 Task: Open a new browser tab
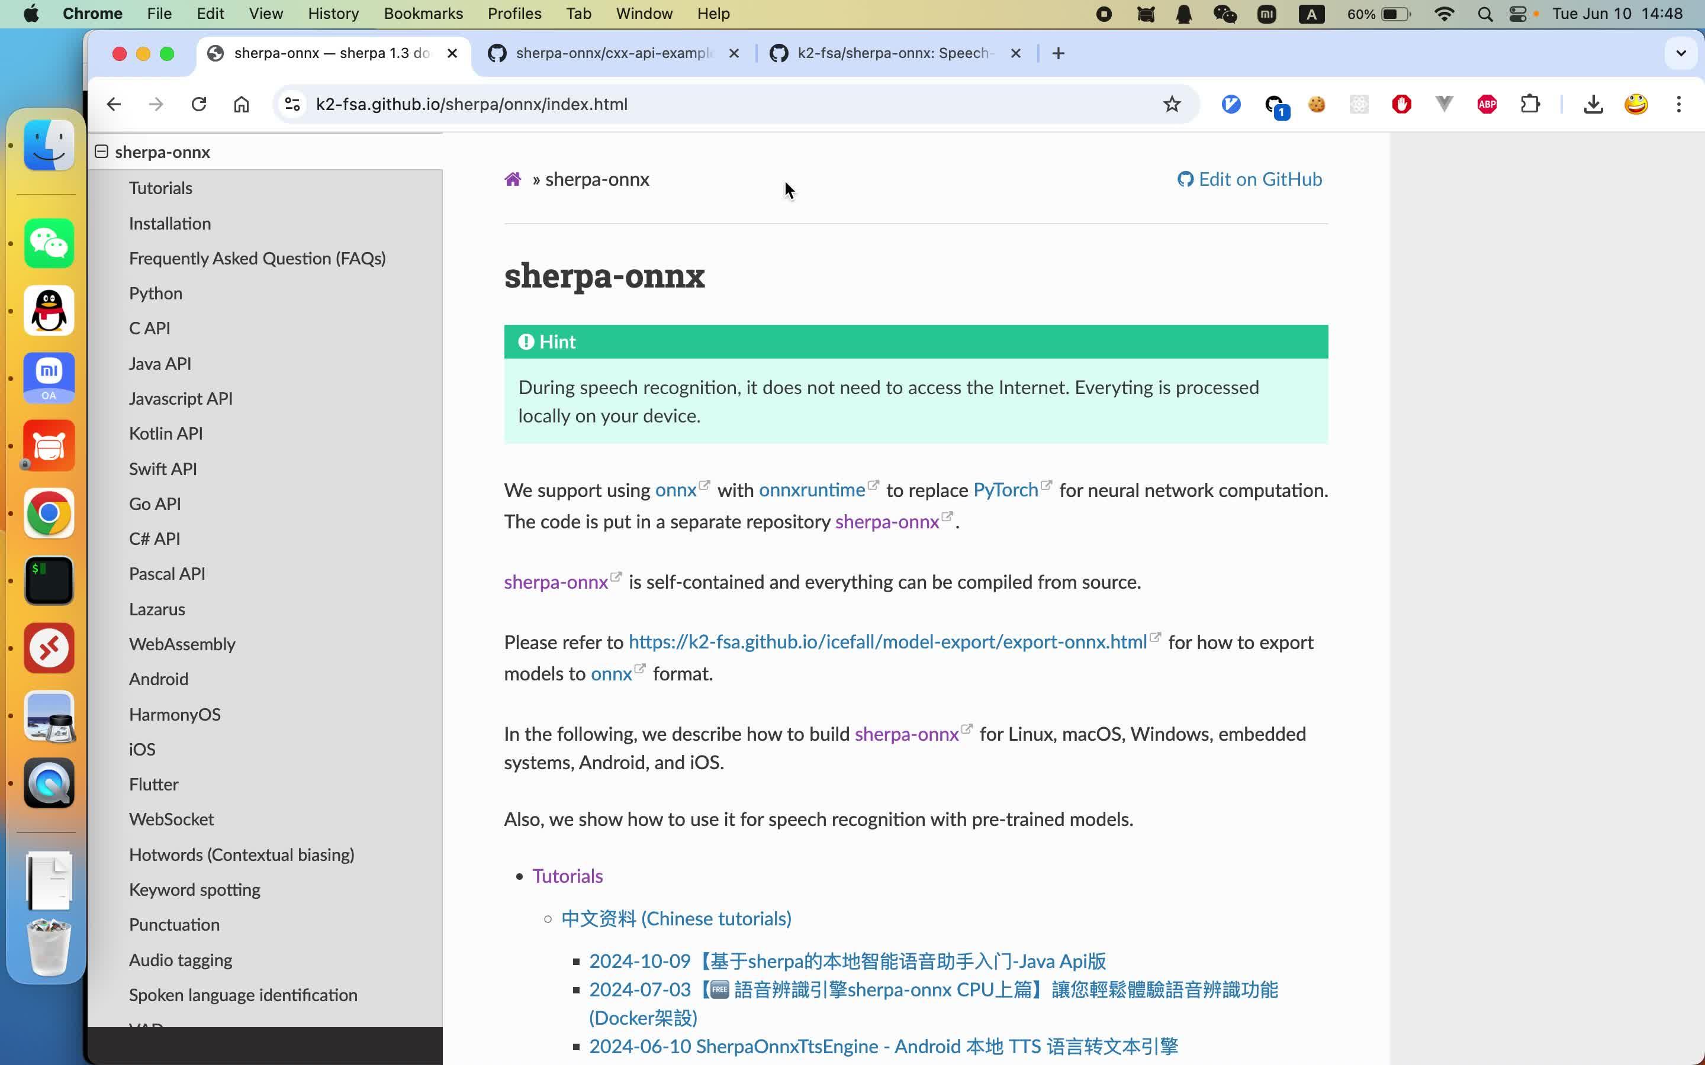pyautogui.click(x=1057, y=53)
